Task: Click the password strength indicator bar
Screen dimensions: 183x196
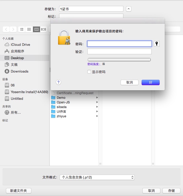Action: click(119, 60)
